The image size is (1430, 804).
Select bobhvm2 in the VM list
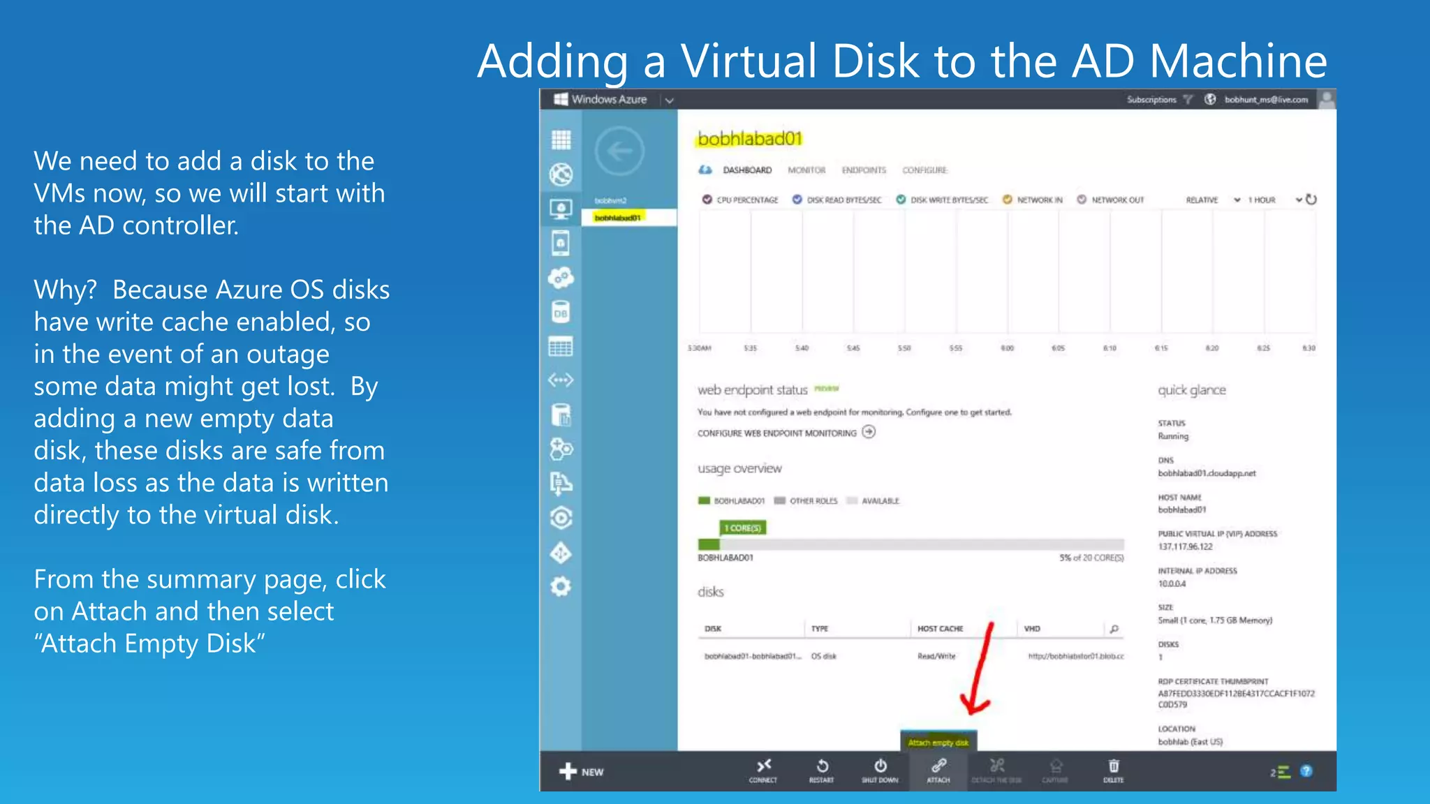pyautogui.click(x=628, y=200)
